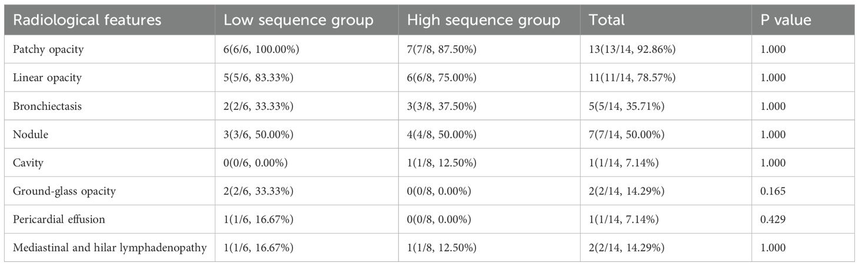Image resolution: width=859 pixels, height=266 pixels.
Task: Click the Low sequence group header
Action: click(x=298, y=21)
